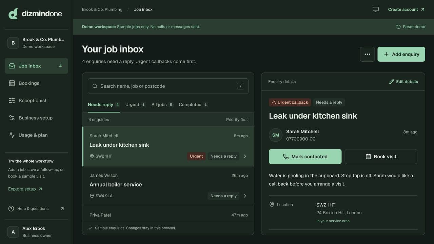
Task: Open chevron on Annual boiler service row
Action: (x=245, y=196)
